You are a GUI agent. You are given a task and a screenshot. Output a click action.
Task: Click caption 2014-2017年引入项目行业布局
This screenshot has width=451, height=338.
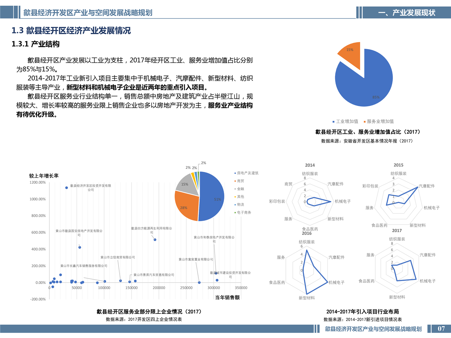(363, 312)
